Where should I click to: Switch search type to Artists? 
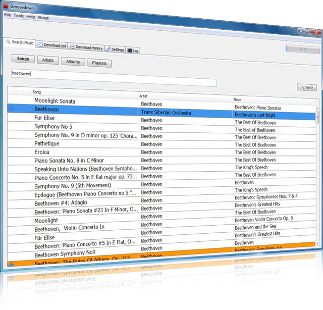point(48,60)
